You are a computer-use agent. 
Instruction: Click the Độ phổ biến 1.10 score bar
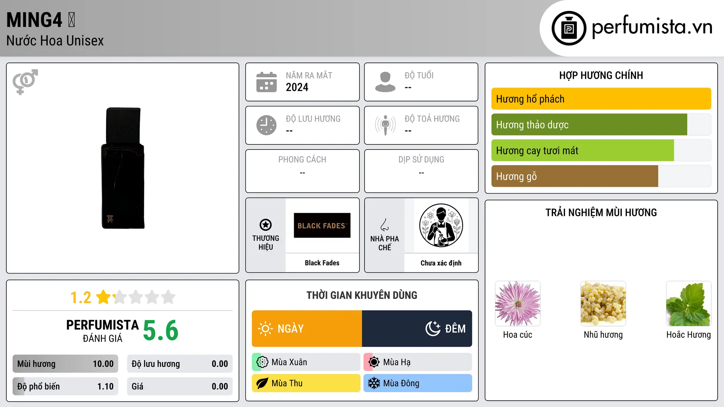click(x=65, y=387)
